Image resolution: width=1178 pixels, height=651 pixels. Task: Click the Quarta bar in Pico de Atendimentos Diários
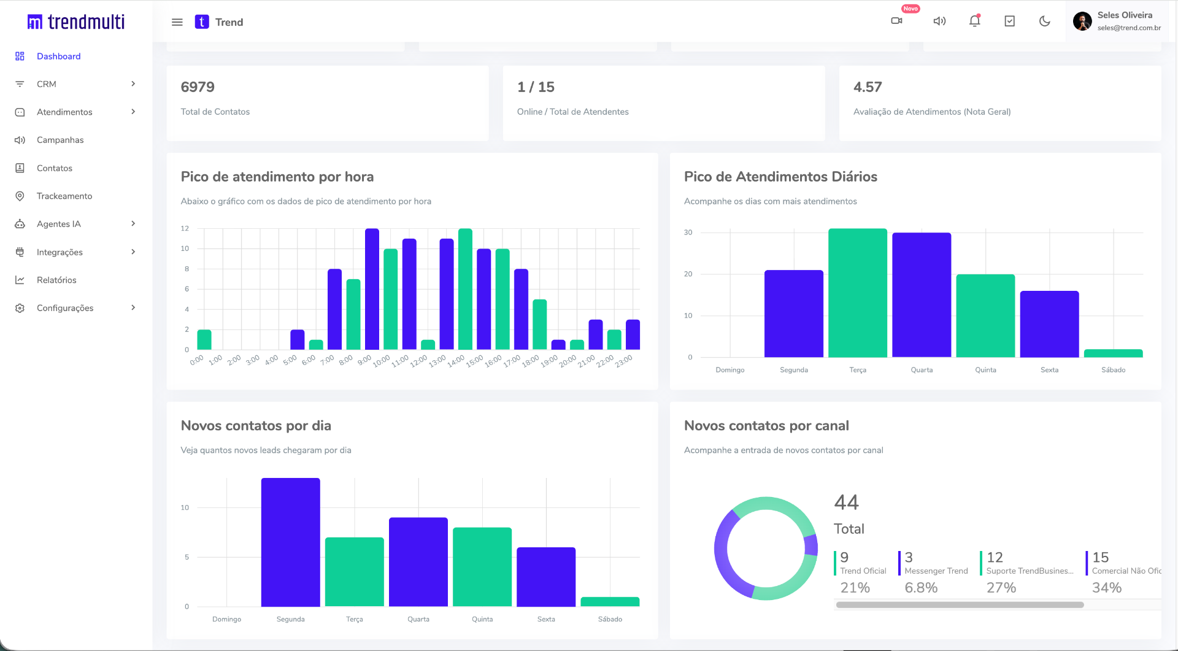(922, 295)
